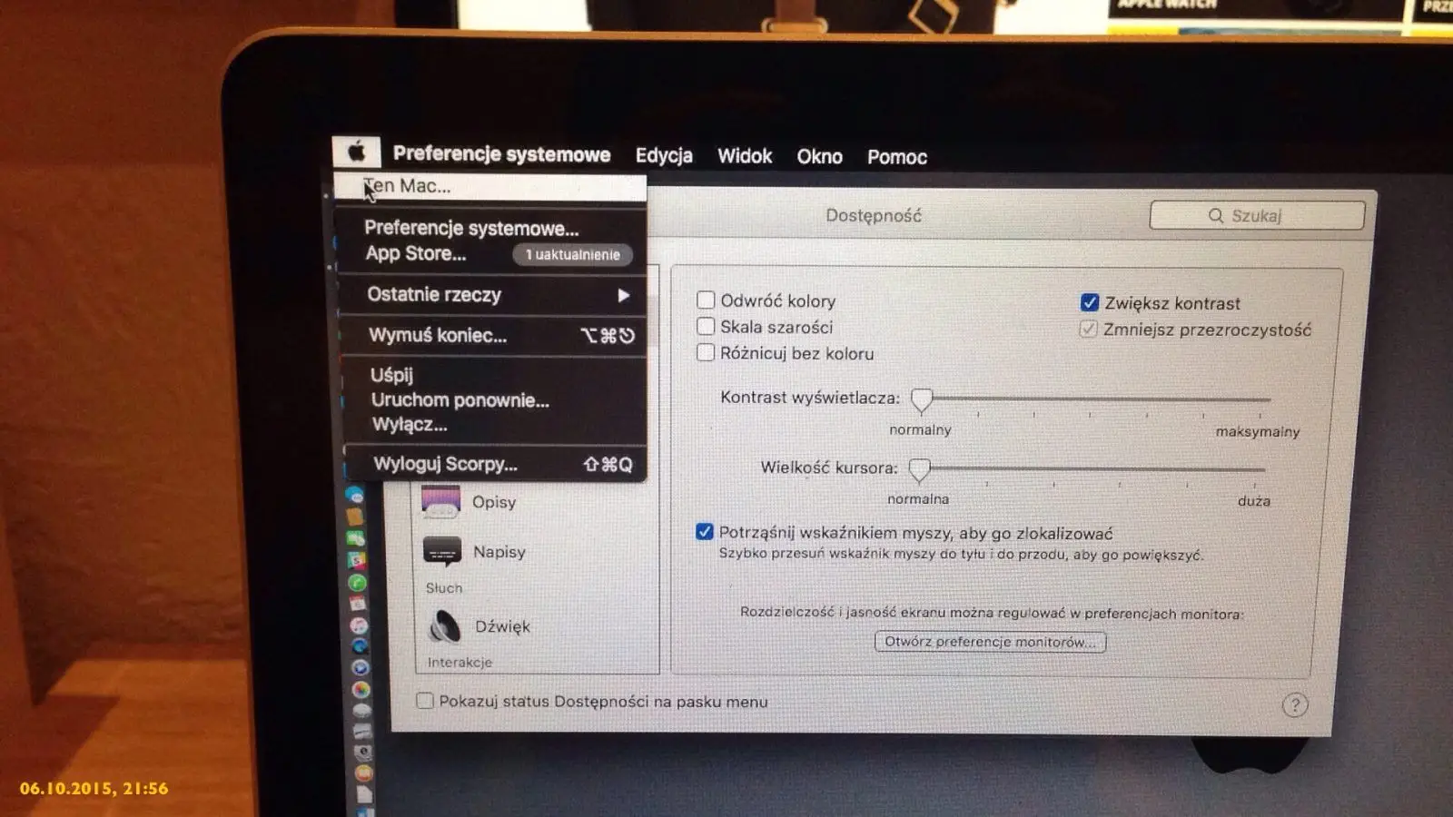The height and width of the screenshot is (817, 1453).
Task: Click the Otwórz preferencje monitorów button
Action: (990, 642)
